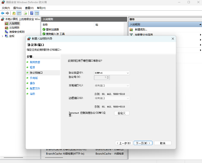This screenshot has height=163, width=202.
Task: Click the 名称 column header
Action: (45, 25)
